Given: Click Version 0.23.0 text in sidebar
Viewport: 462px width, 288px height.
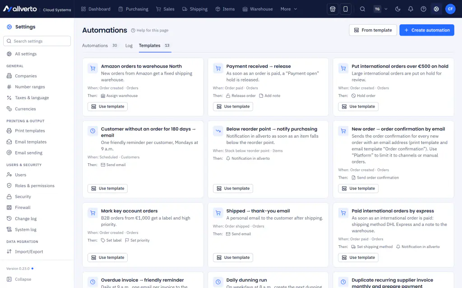Looking at the screenshot, I should pos(18,269).
